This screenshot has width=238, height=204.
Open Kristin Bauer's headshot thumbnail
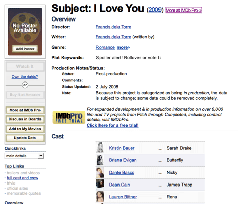point(100,148)
